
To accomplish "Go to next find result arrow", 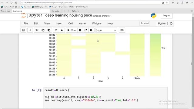I will coord(69,11).
